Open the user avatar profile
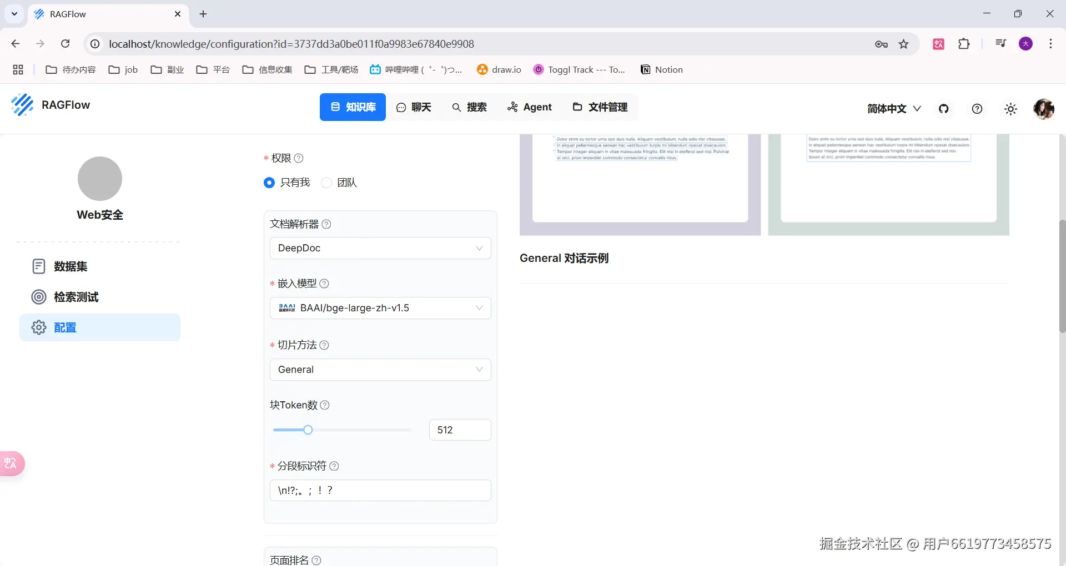The width and height of the screenshot is (1066, 566). click(x=1044, y=109)
